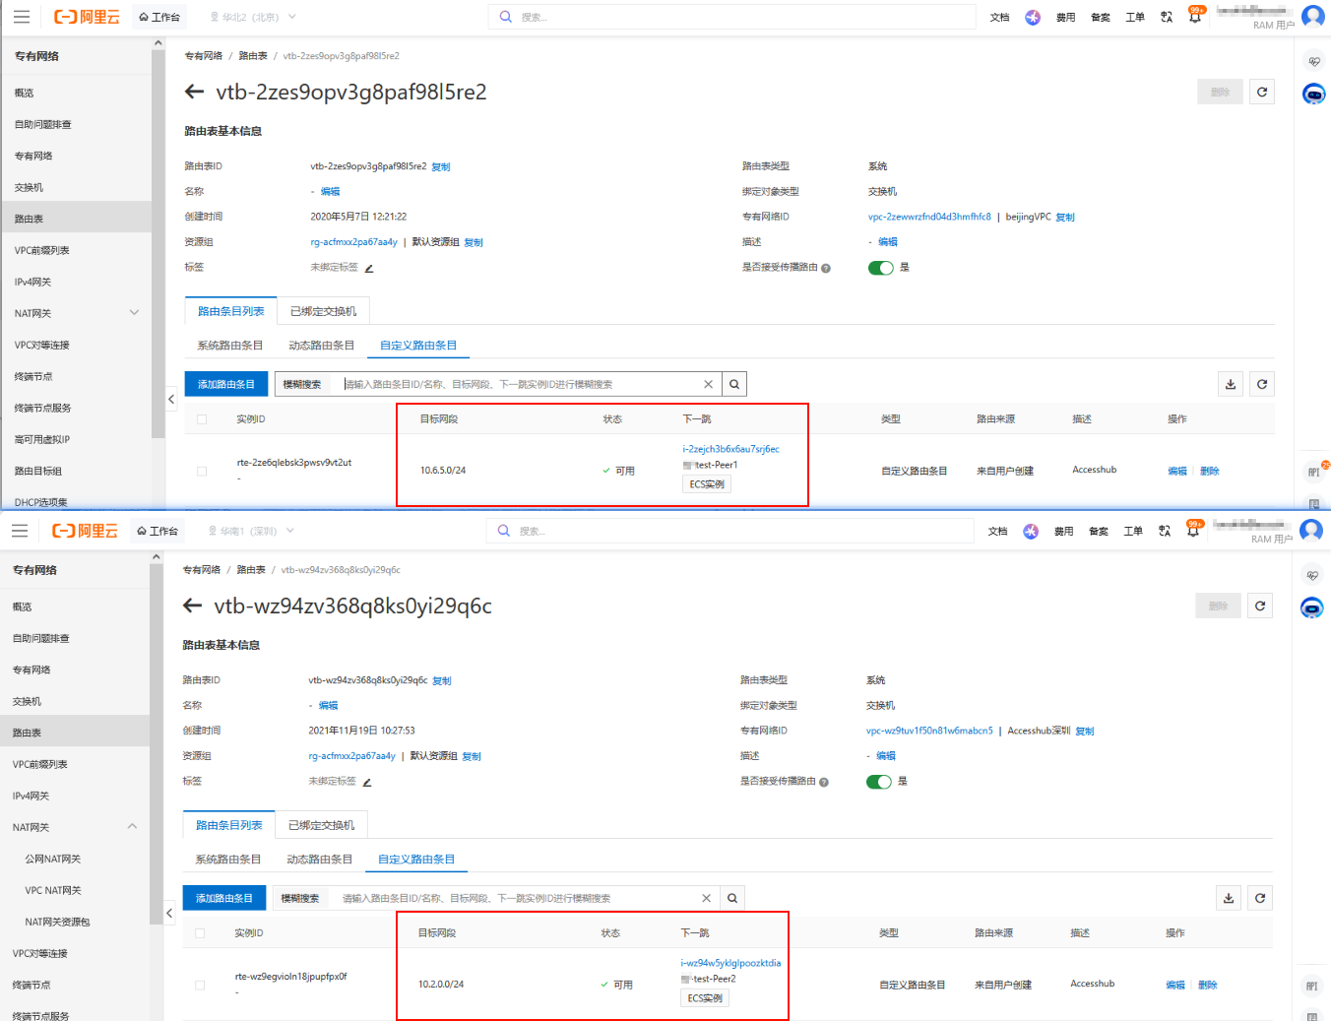The height and width of the screenshot is (1021, 1331).
Task: Edit tags pencil icon in the Beijing route table info
Action: (369, 268)
